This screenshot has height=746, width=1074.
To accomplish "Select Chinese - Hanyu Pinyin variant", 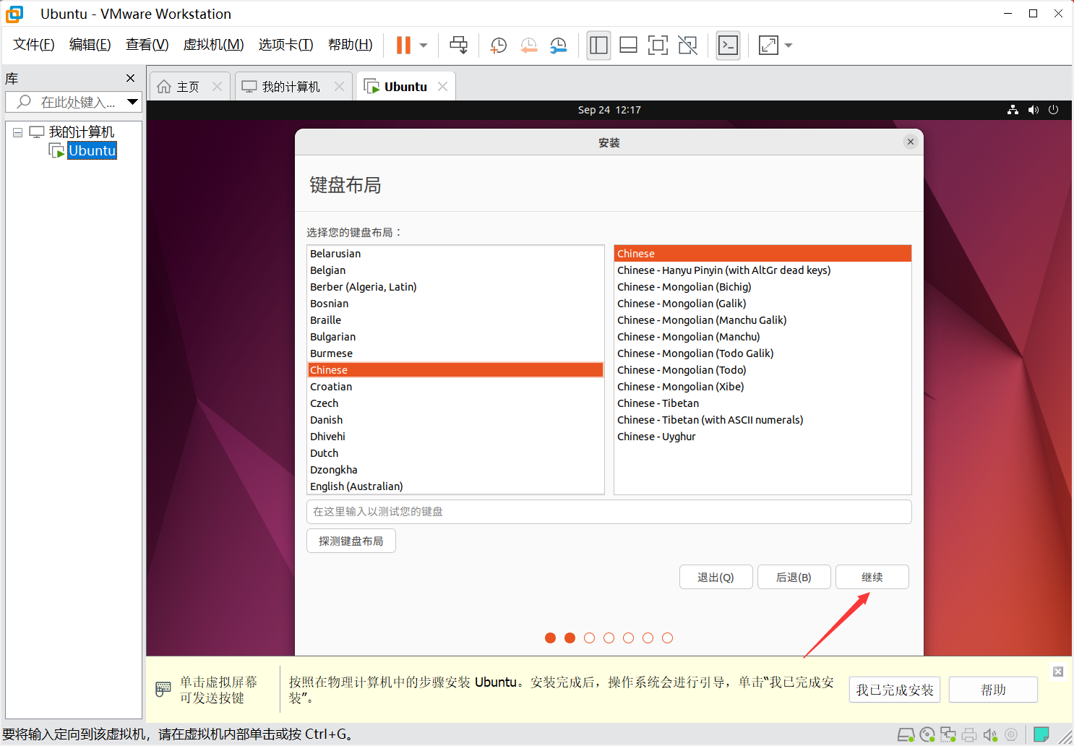I will [x=762, y=270].
